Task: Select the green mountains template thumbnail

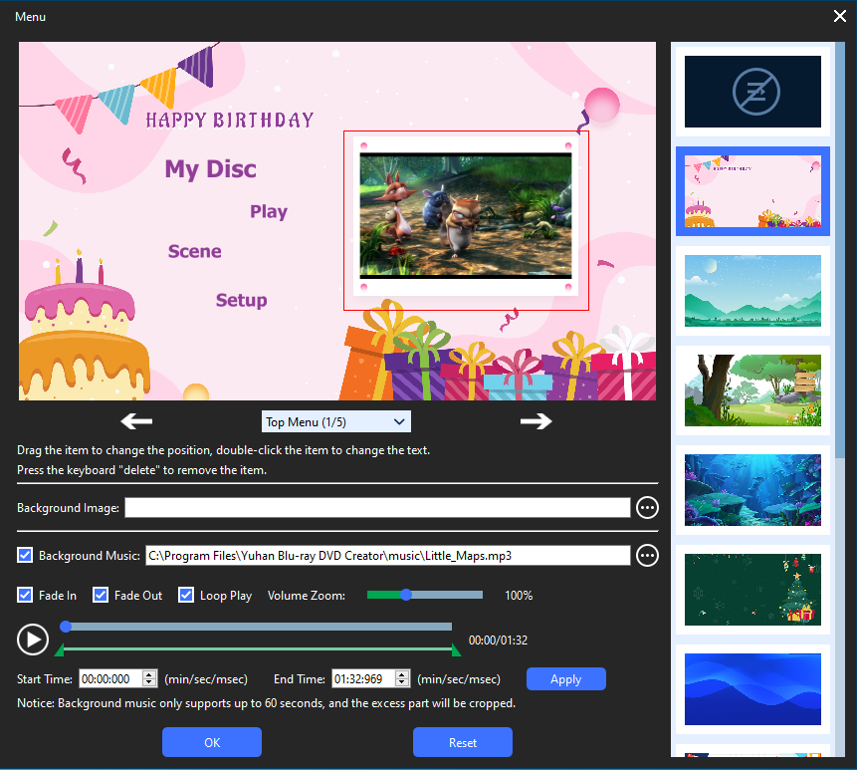Action: 752,291
